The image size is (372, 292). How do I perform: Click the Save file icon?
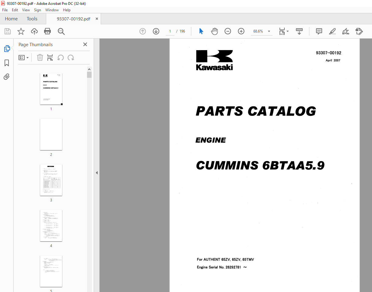8,31
